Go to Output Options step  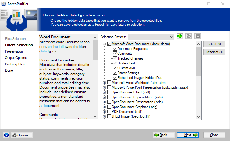pyautogui.click(x=16, y=58)
